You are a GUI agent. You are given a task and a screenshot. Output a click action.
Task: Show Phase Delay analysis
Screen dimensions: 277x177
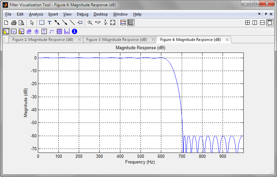[x=37, y=31]
